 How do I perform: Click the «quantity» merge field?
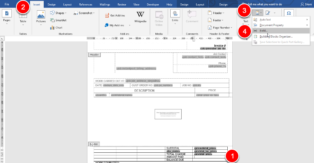click(x=101, y=95)
